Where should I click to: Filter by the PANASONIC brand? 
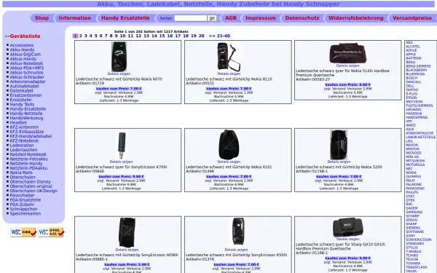coord(415,189)
